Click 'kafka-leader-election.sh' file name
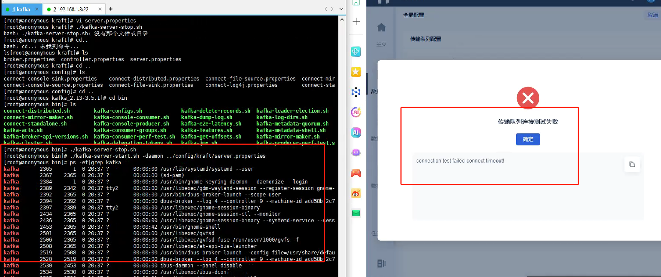661x277 pixels. [292, 111]
